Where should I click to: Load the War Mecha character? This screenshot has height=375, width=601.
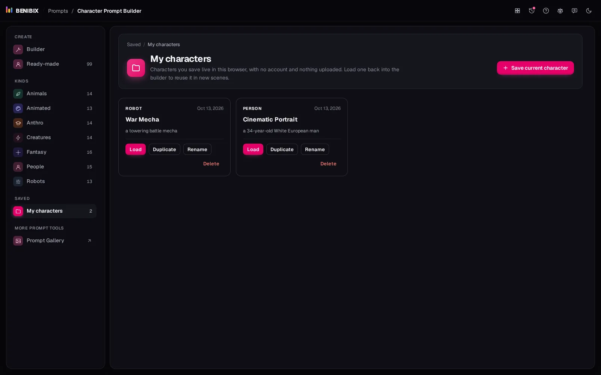pyautogui.click(x=136, y=149)
